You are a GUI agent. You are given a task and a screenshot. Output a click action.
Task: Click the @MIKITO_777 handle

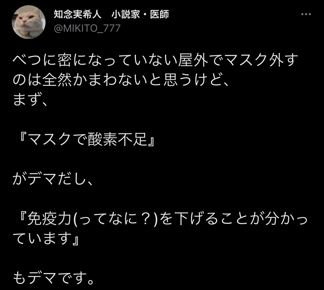point(87,28)
